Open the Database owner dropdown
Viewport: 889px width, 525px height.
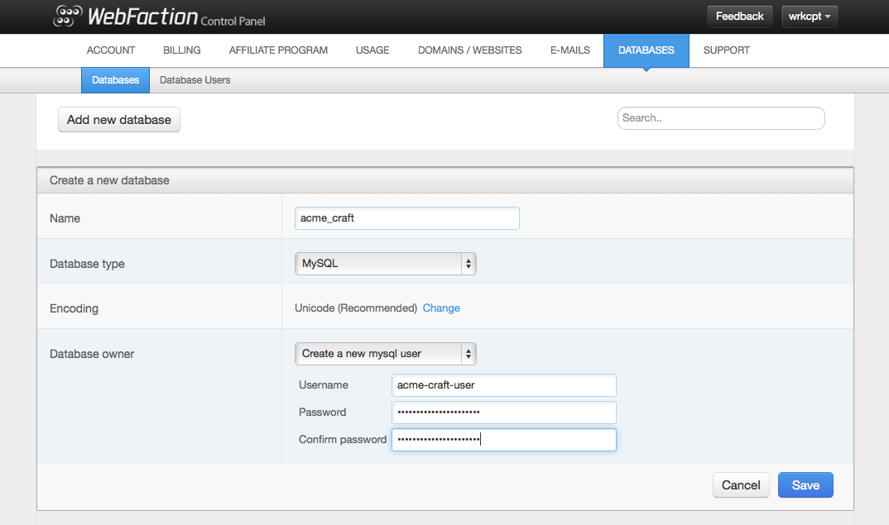tap(386, 353)
